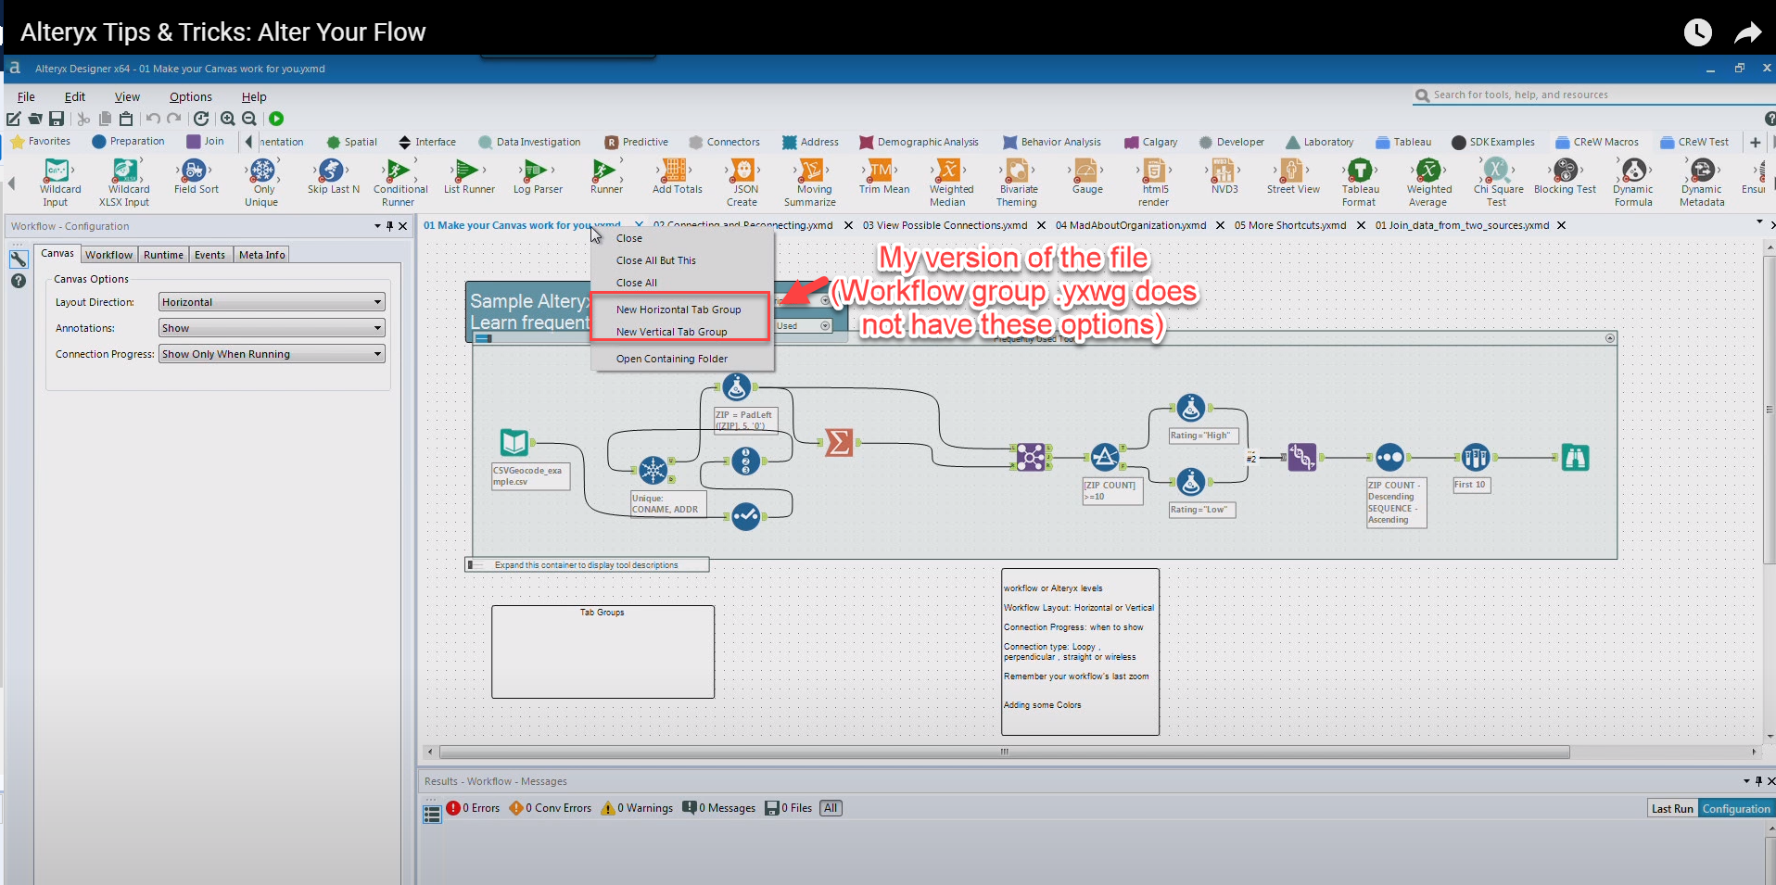Run the workflow with the green play icon
This screenshot has height=885, width=1776.
pos(276,119)
